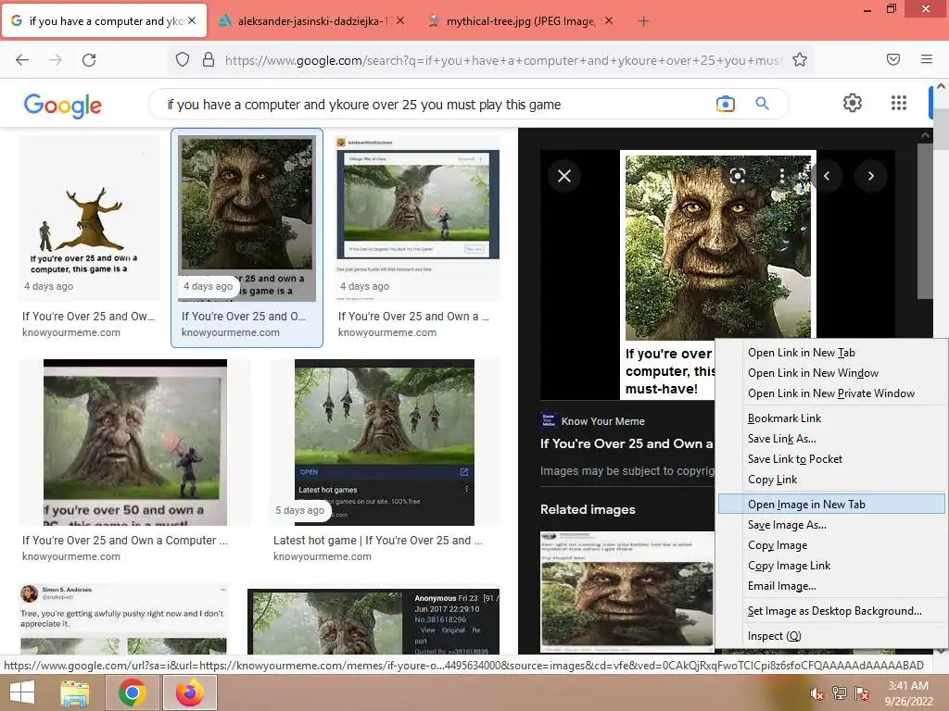Open Google quick settings gear

(x=853, y=103)
